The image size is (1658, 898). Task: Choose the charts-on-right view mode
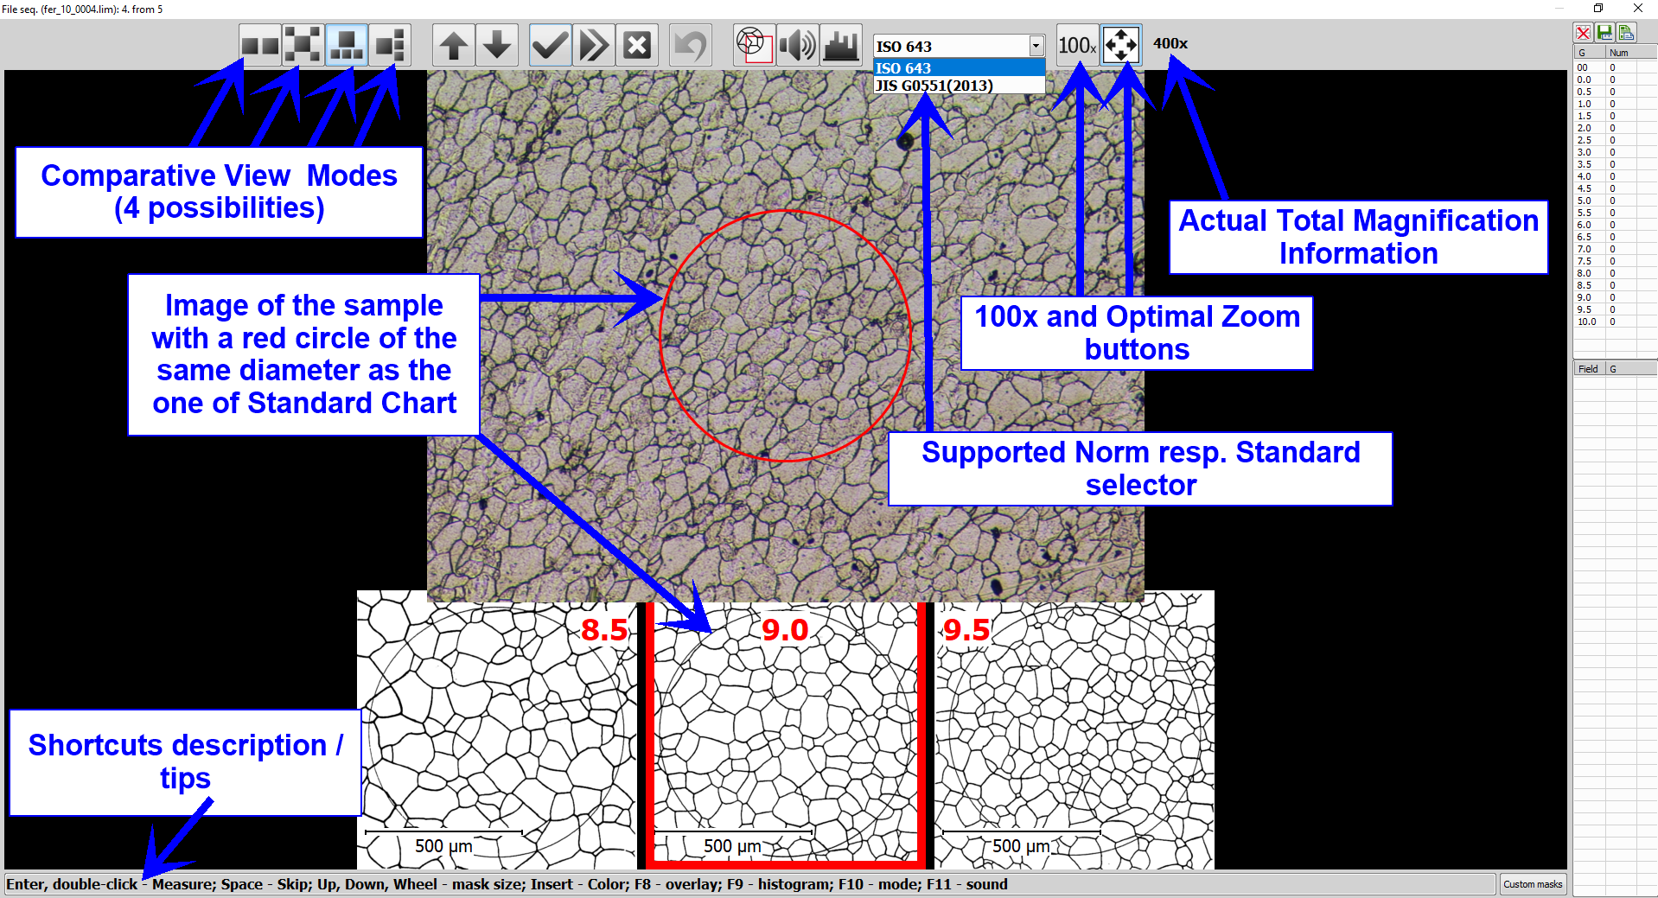point(390,45)
